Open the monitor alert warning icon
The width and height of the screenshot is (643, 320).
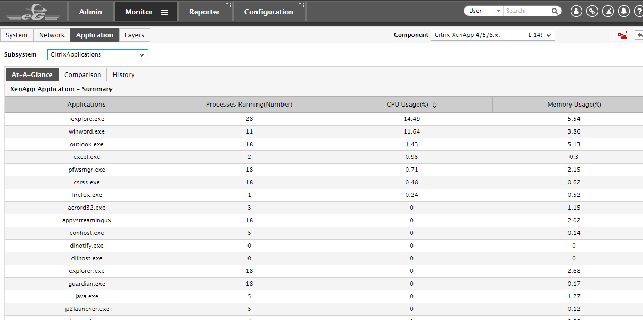coord(608,11)
